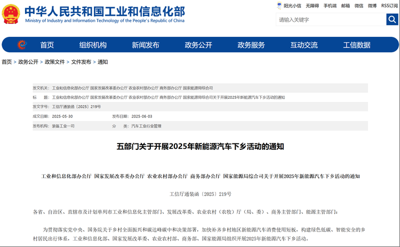
Task: Subscribe via the RSS订阅 link
Action: (389, 6)
